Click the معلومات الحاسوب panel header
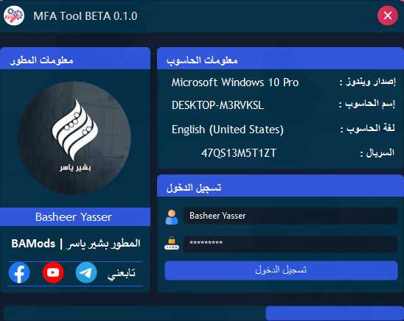This screenshot has height=321, width=404. (x=280, y=58)
